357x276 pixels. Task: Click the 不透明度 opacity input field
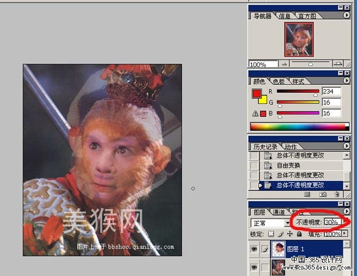click(331, 222)
